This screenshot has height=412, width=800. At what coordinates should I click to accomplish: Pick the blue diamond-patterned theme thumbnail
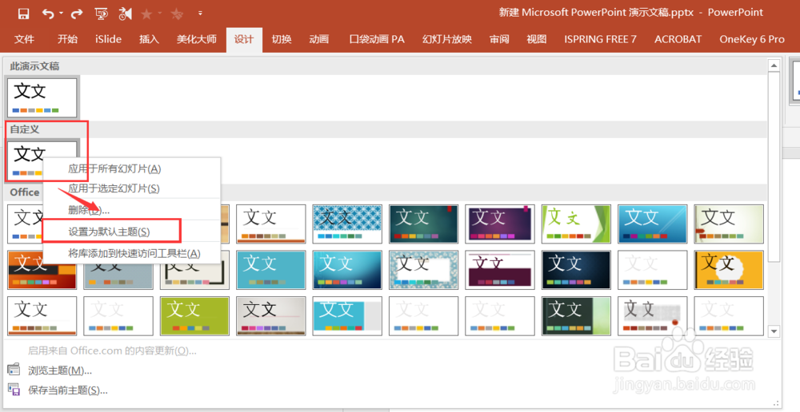click(x=347, y=224)
